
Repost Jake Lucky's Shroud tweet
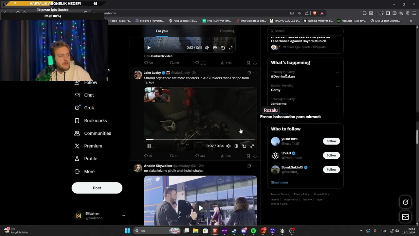click(x=173, y=156)
